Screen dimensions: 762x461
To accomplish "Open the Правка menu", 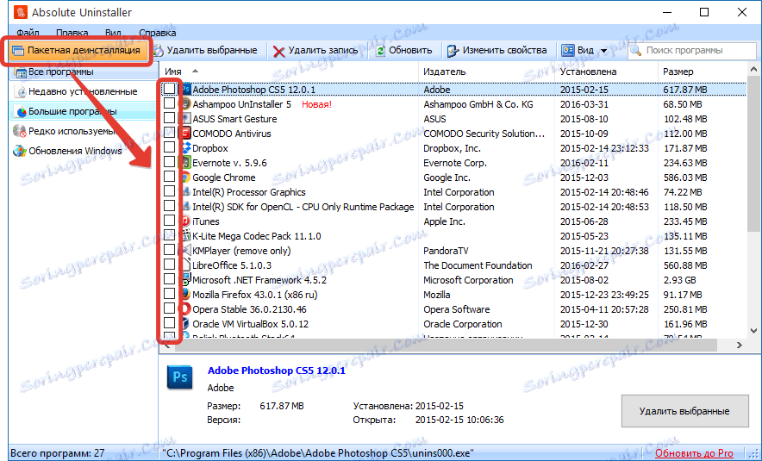I will (x=72, y=33).
